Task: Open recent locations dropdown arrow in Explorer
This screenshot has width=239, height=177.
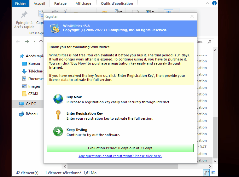Action: pyautogui.click(x=34, y=41)
